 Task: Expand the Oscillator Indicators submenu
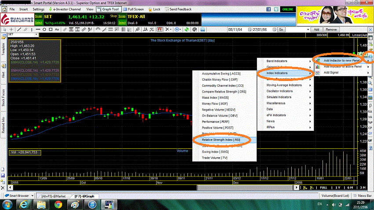pyautogui.click(x=286, y=91)
